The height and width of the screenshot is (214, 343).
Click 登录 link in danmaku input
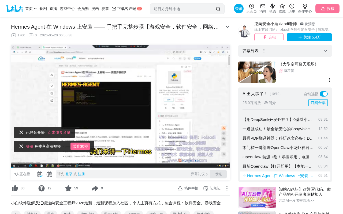(69, 174)
